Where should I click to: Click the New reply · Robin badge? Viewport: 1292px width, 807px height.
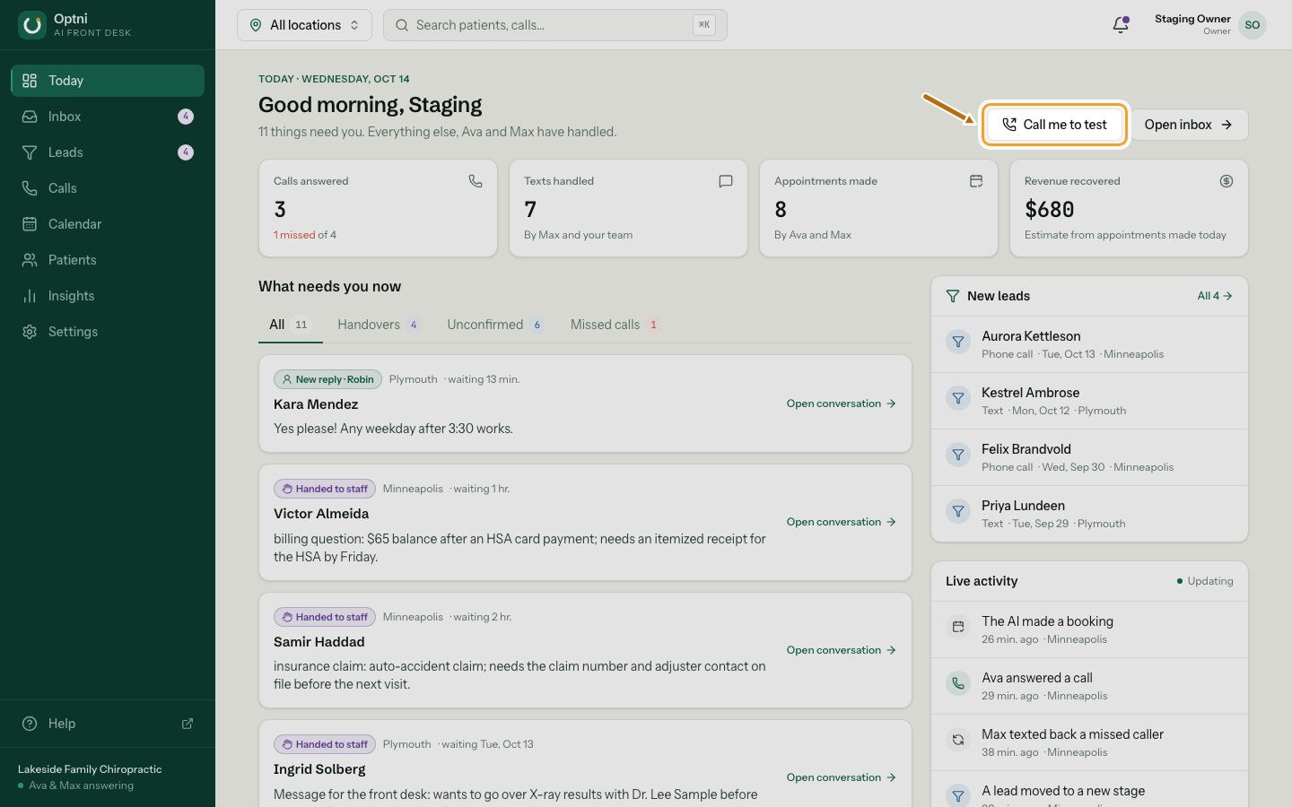pyautogui.click(x=327, y=379)
